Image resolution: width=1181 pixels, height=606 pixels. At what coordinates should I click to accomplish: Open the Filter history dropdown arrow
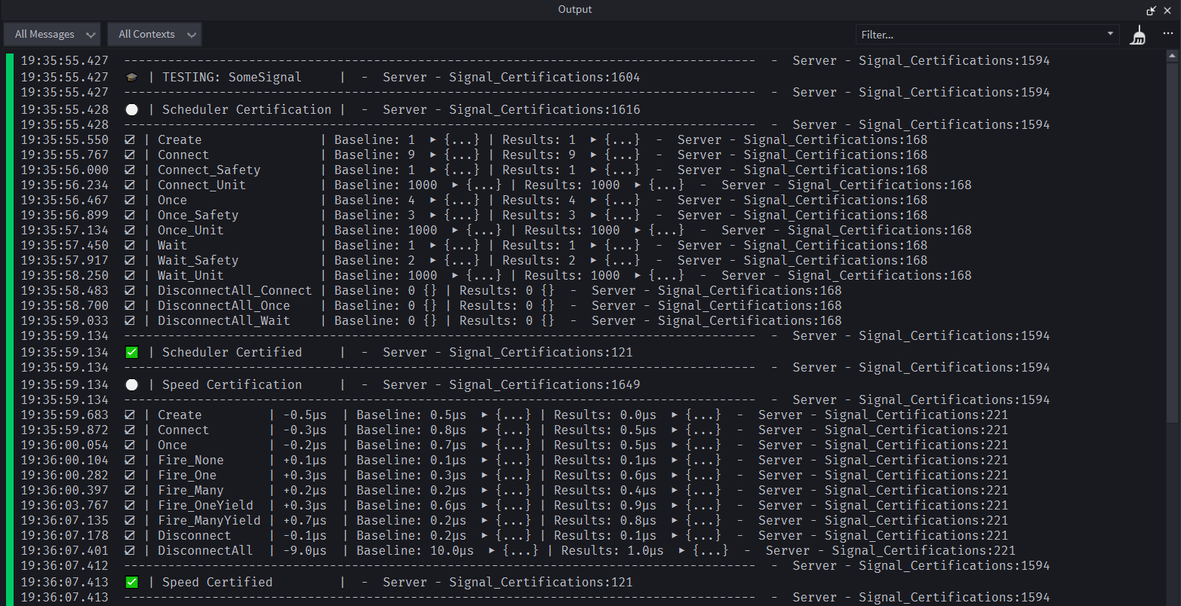click(x=1110, y=34)
